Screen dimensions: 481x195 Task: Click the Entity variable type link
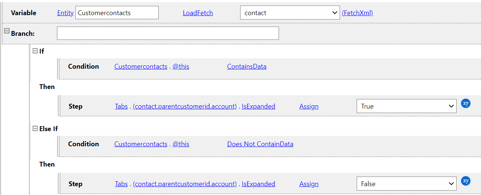[65, 13]
